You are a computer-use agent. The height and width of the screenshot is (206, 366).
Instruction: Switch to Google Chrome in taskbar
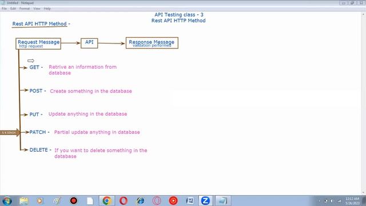tap(107, 201)
